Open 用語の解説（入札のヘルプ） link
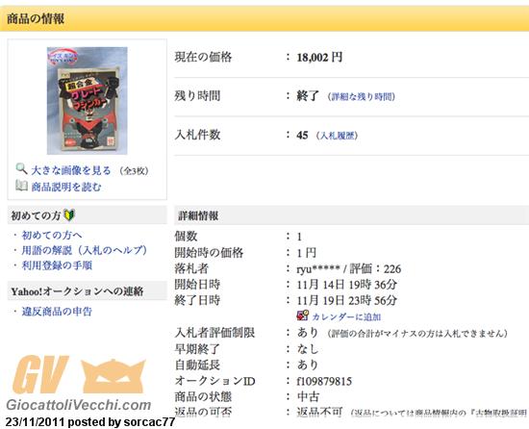The height and width of the screenshot is (429, 529). pyautogui.click(x=85, y=250)
